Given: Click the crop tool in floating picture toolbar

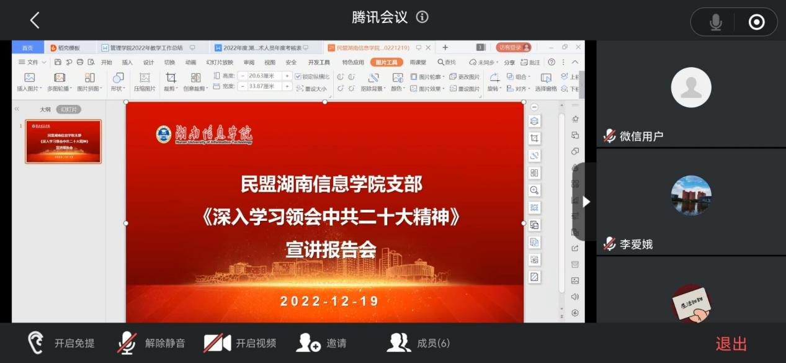Looking at the screenshot, I should [534, 138].
